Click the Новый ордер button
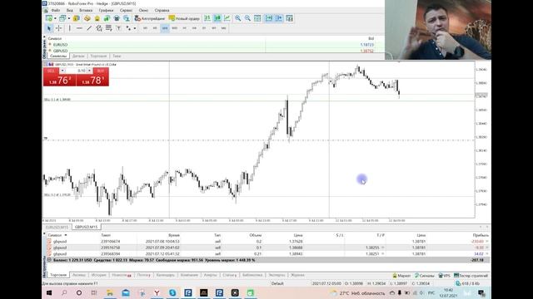Screen dimensions: 533x299 [184, 18]
